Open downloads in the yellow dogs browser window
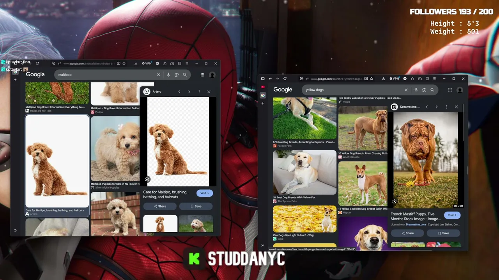The height and width of the screenshot is (280, 499). click(384, 79)
